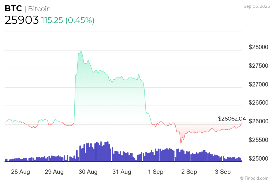
Task: Click the Bitcoin name label
Action: tap(39, 9)
